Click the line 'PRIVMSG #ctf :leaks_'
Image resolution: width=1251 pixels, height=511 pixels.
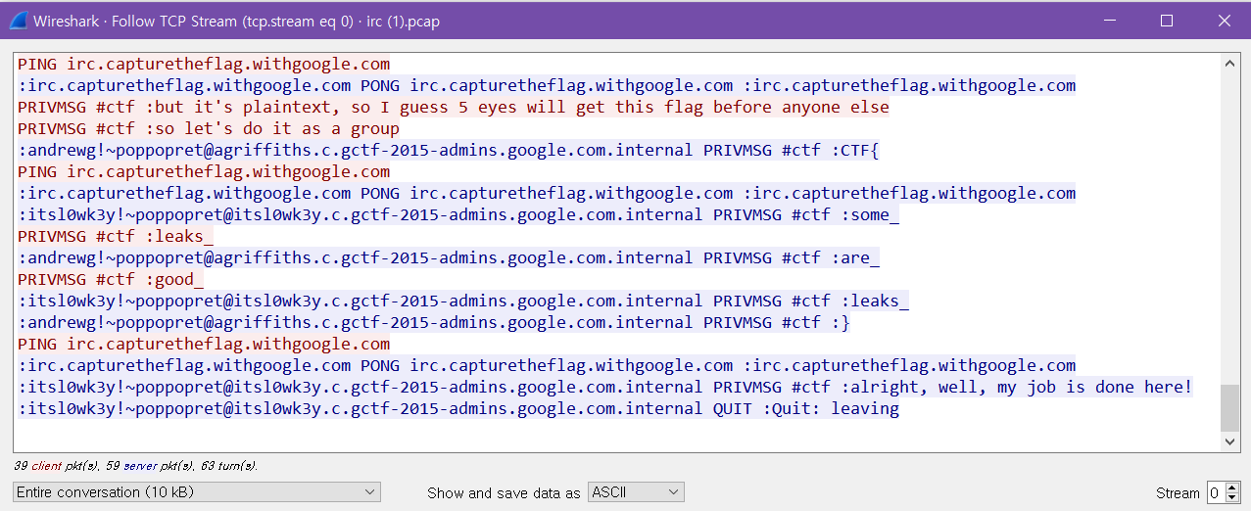pos(116,237)
